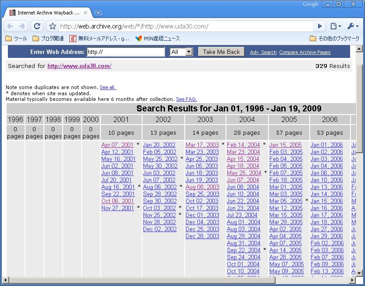The width and height of the screenshot is (365, 286).
Task: Open the Aug 06, 2002 snapshot
Action: (x=160, y=187)
